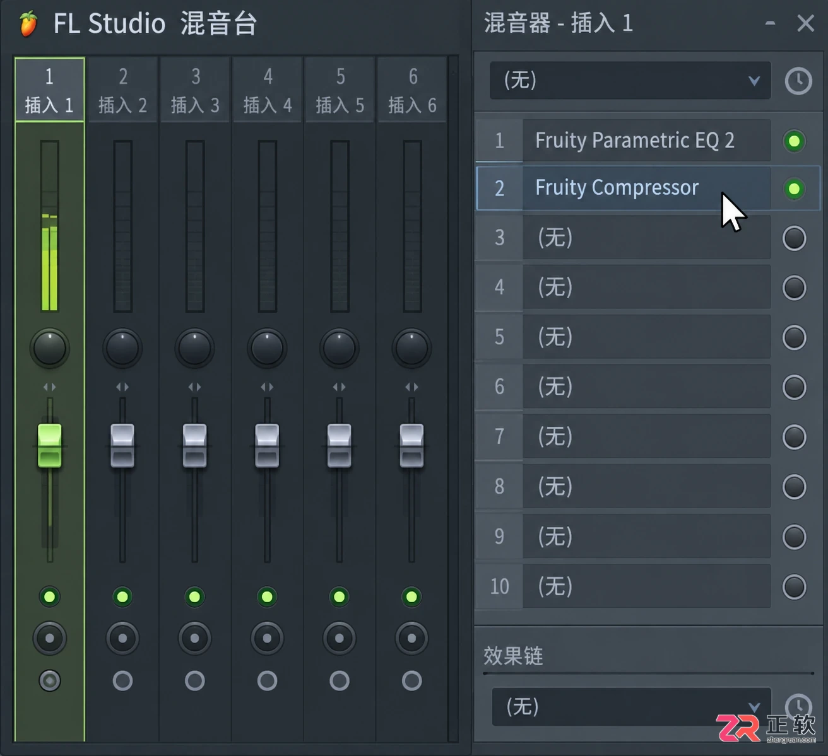The image size is (828, 756).
Task: Open effect slot 7 (无) selector
Action: coord(646,436)
